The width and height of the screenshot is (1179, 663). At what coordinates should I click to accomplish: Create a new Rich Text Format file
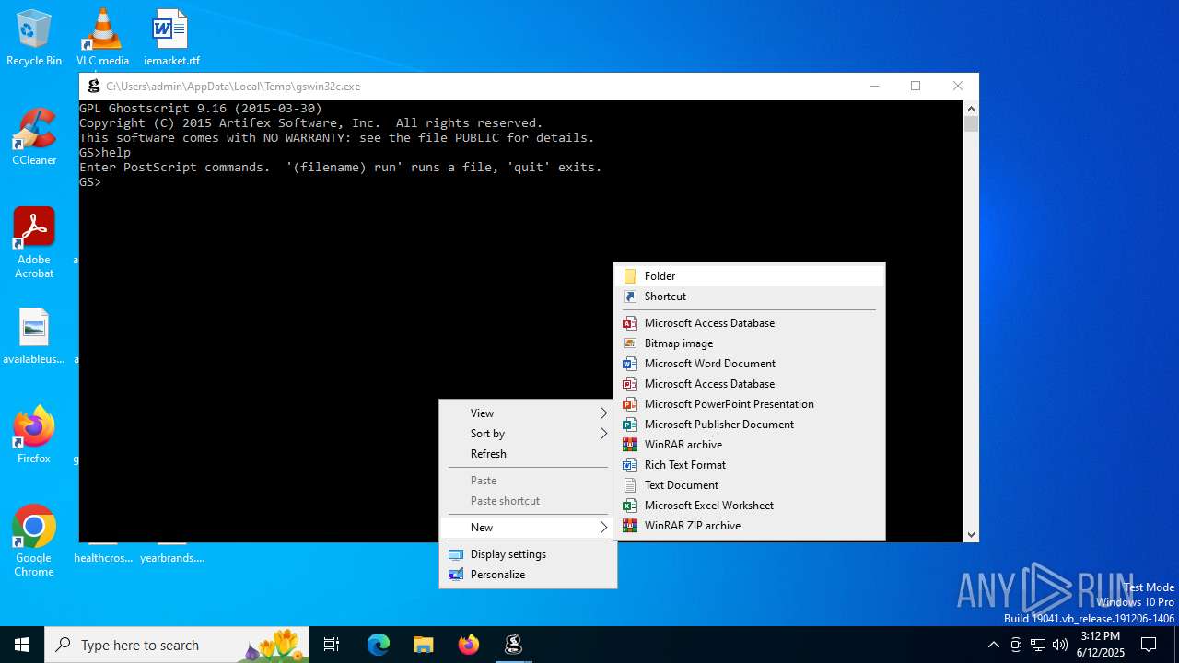750,465
